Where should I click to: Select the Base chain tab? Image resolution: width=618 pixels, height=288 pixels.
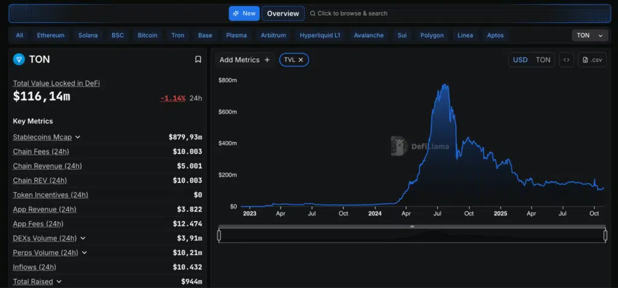click(x=205, y=36)
